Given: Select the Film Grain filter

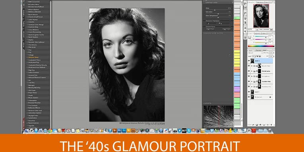Looking at the screenshot, I should coord(32,47).
